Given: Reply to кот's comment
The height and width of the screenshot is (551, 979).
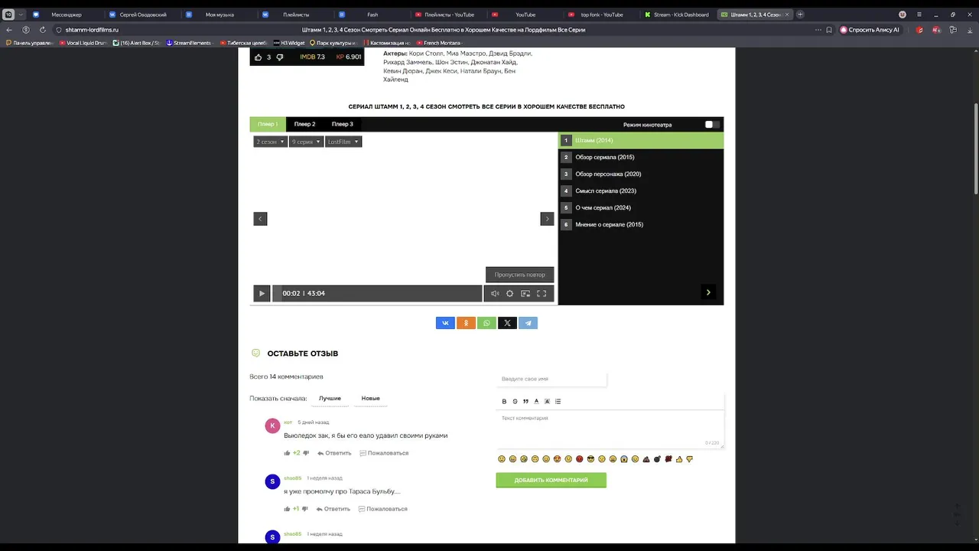Looking at the screenshot, I should (333, 453).
